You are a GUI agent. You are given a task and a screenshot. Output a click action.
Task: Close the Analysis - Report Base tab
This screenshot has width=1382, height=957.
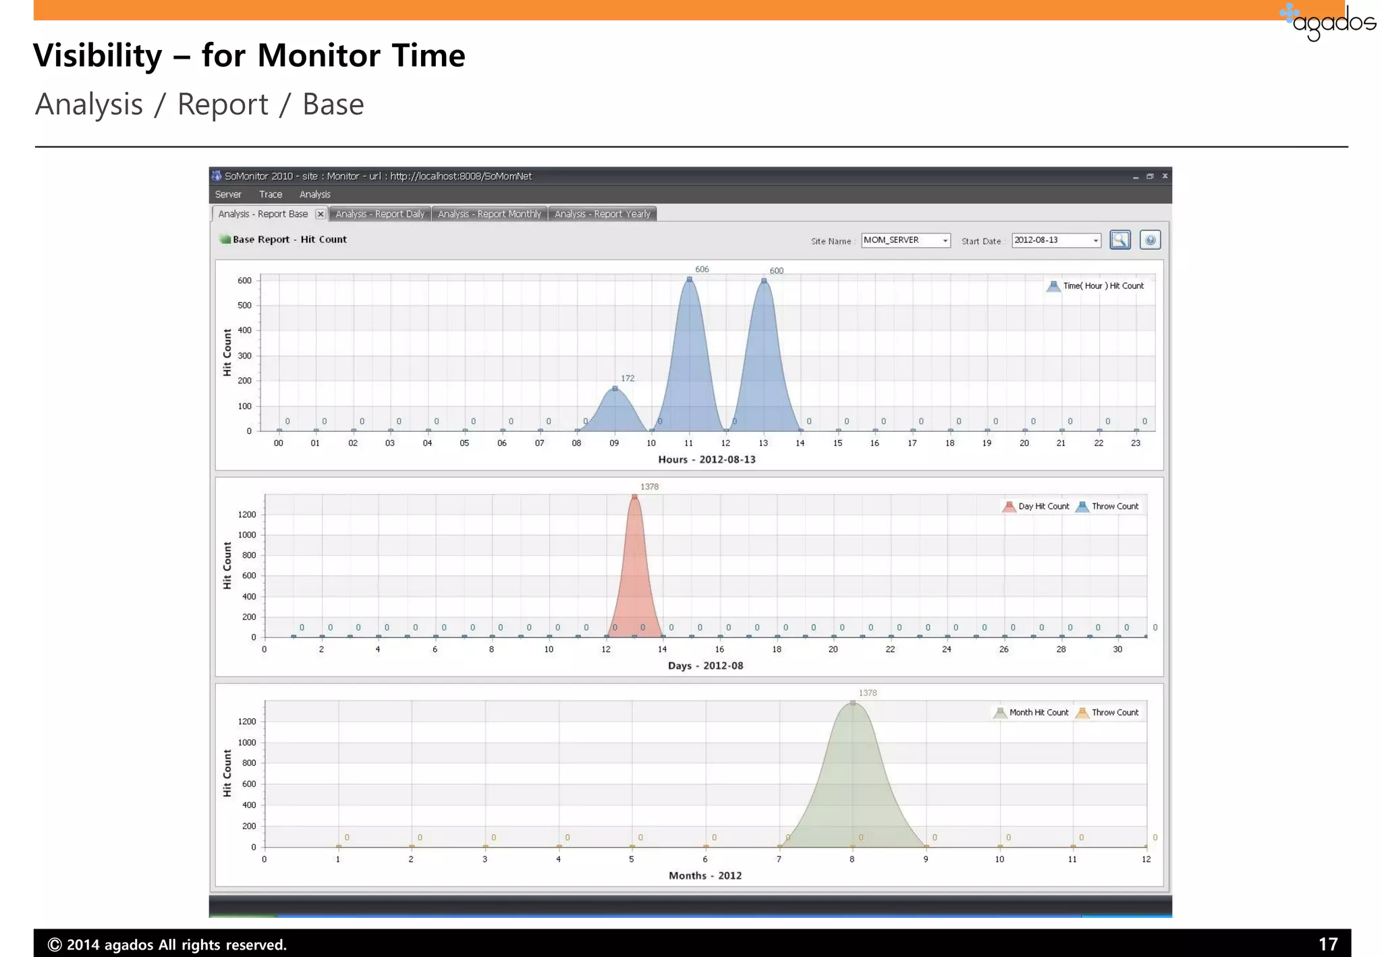[x=321, y=214]
